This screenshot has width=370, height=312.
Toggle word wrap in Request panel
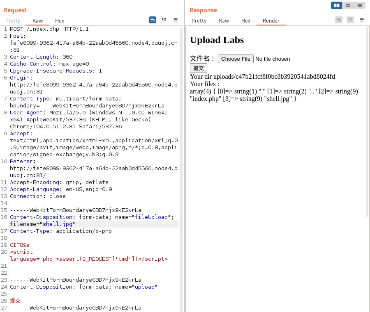point(153,20)
